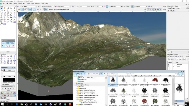The image size is (189, 106).
Task: Open the View menu
Action: tap(11, 4)
